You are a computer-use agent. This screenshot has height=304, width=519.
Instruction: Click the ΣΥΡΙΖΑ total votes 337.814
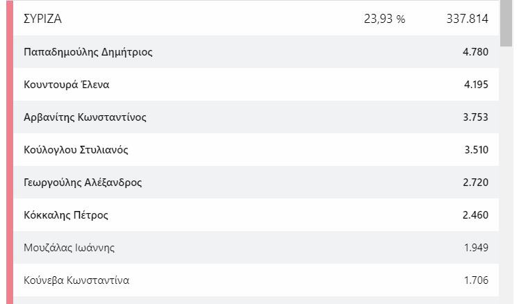coord(467,19)
